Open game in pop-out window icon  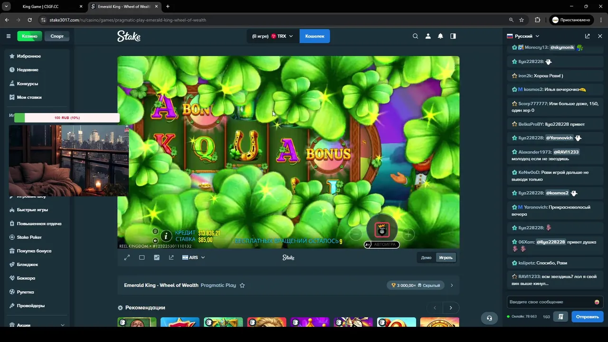coord(171,257)
